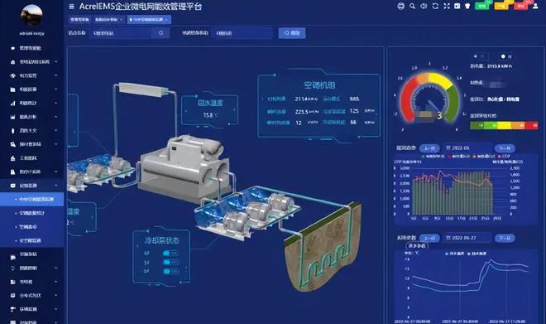546x324 pixels.
Task: Open the 预付费系统 sidebar menu
Action: click(x=32, y=144)
